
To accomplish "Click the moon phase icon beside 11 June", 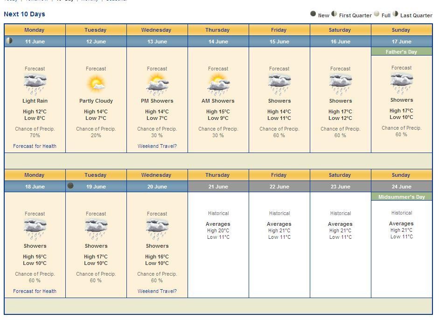I will [9, 41].
